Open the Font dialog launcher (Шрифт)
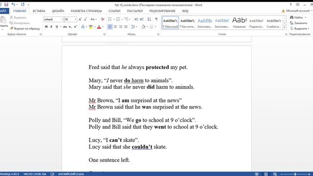The width and height of the screenshot is (313, 176). 104,34
